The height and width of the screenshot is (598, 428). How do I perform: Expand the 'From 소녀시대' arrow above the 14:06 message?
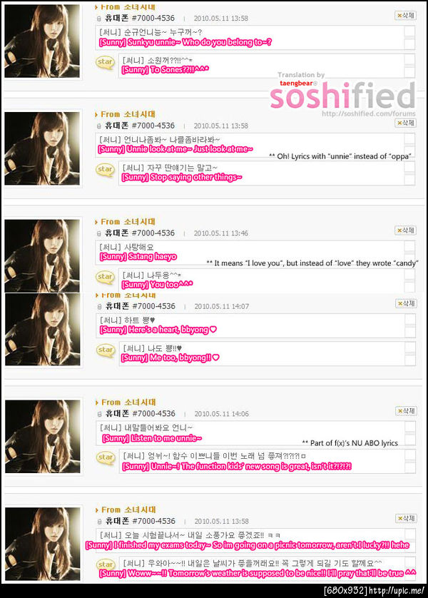tap(96, 402)
